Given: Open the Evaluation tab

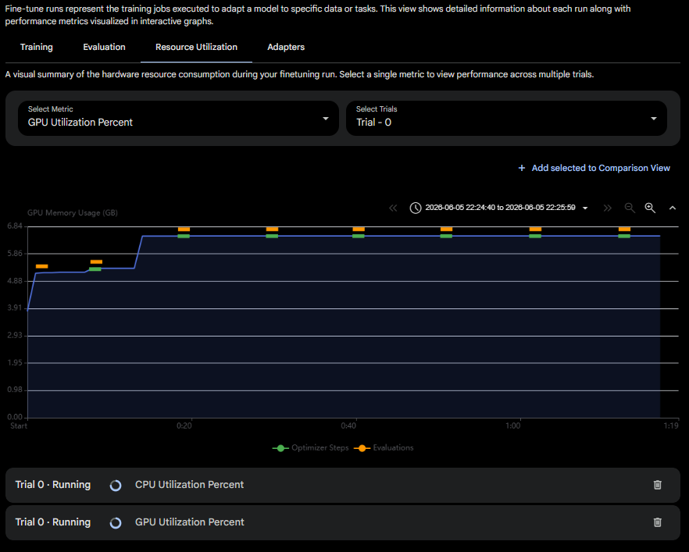Looking at the screenshot, I should [104, 47].
